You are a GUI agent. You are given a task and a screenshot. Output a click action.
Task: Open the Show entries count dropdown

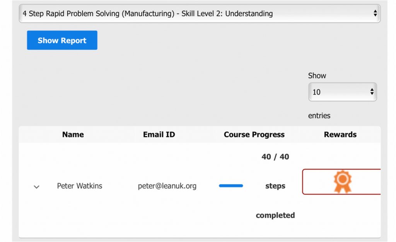pyautogui.click(x=343, y=92)
